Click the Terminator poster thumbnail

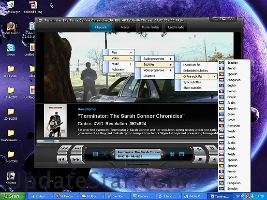click(55, 121)
